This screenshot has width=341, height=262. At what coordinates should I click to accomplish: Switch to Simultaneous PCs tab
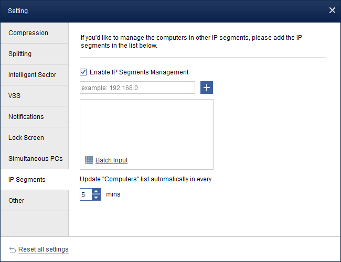coord(35,159)
